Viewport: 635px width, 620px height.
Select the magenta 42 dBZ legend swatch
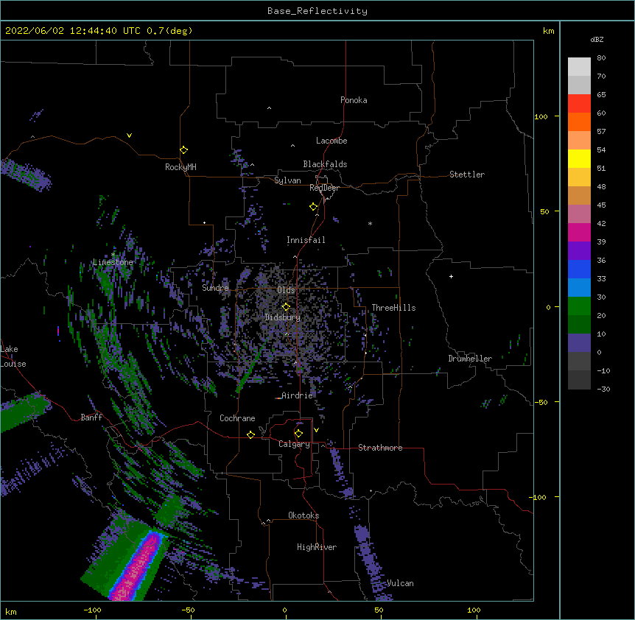click(579, 232)
